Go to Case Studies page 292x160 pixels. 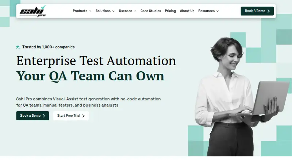[x=151, y=11]
